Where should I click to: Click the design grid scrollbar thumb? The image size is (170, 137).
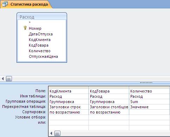click(x=57, y=133)
